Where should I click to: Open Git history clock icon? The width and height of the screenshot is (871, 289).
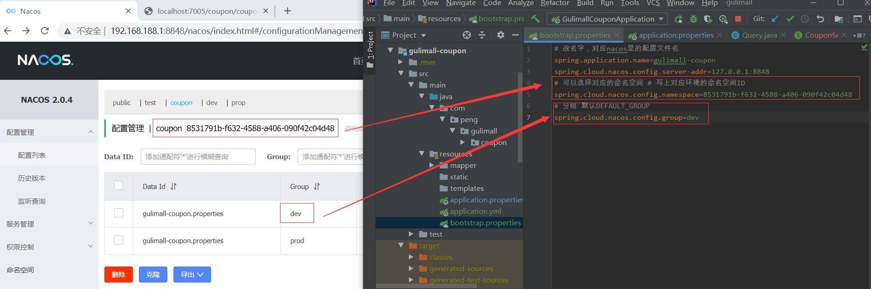point(805,19)
